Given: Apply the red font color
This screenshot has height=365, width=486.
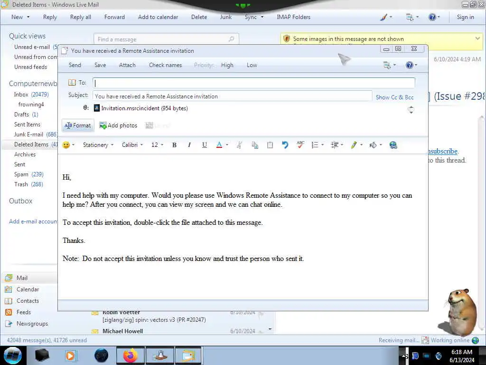Looking at the screenshot, I should (219, 145).
